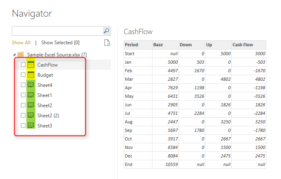The image size is (281, 179).
Task: Click the Budget table icon
Action: (31, 75)
